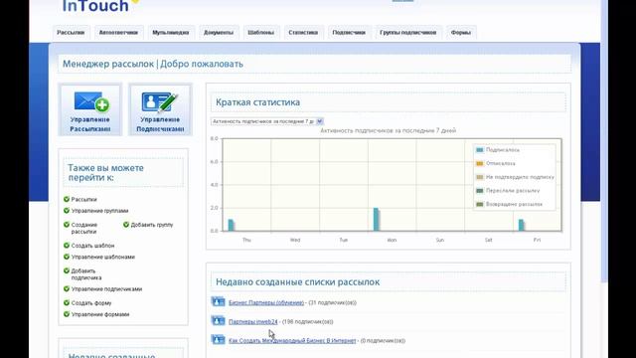Open Добавить подписчика sidebar link
This screenshot has height=358, width=636.
point(86,274)
